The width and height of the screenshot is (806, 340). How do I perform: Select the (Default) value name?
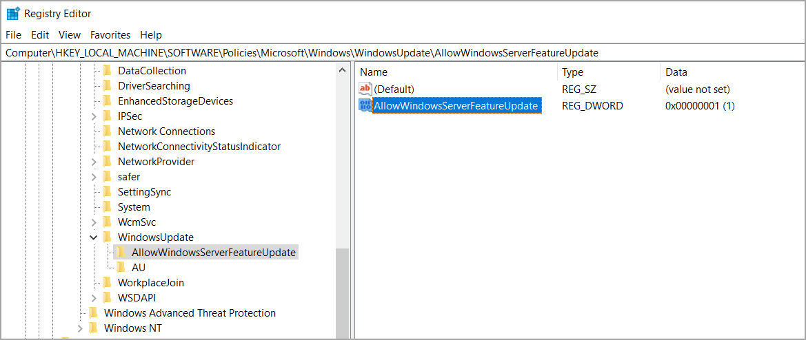point(394,89)
